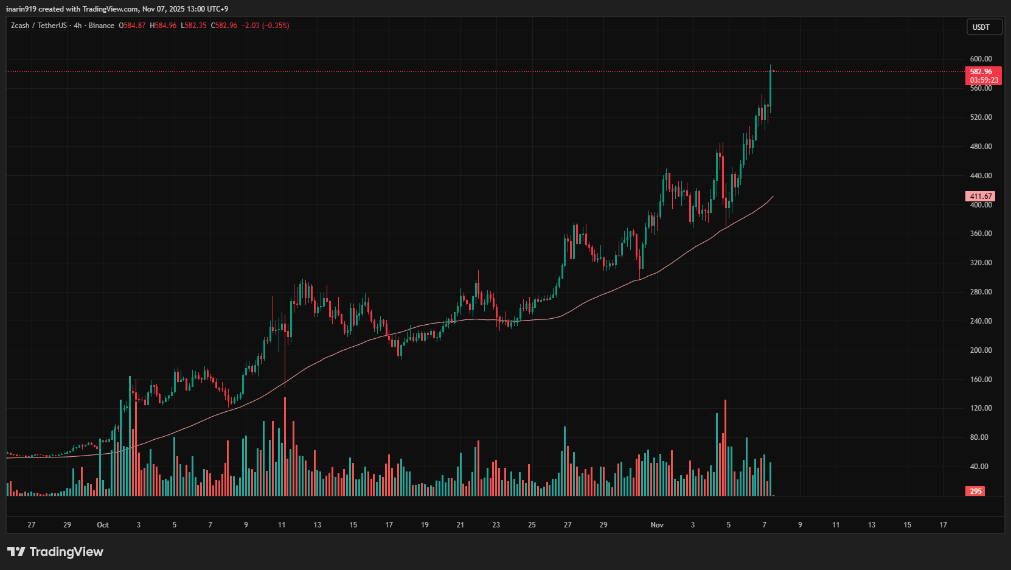1011x570 pixels.
Task: Click the Binance exchange name
Action: coord(101,26)
